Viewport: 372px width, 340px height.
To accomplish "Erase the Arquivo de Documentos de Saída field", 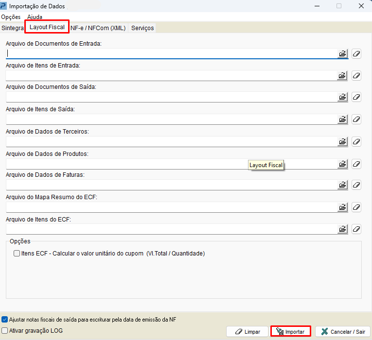I will point(356,97).
